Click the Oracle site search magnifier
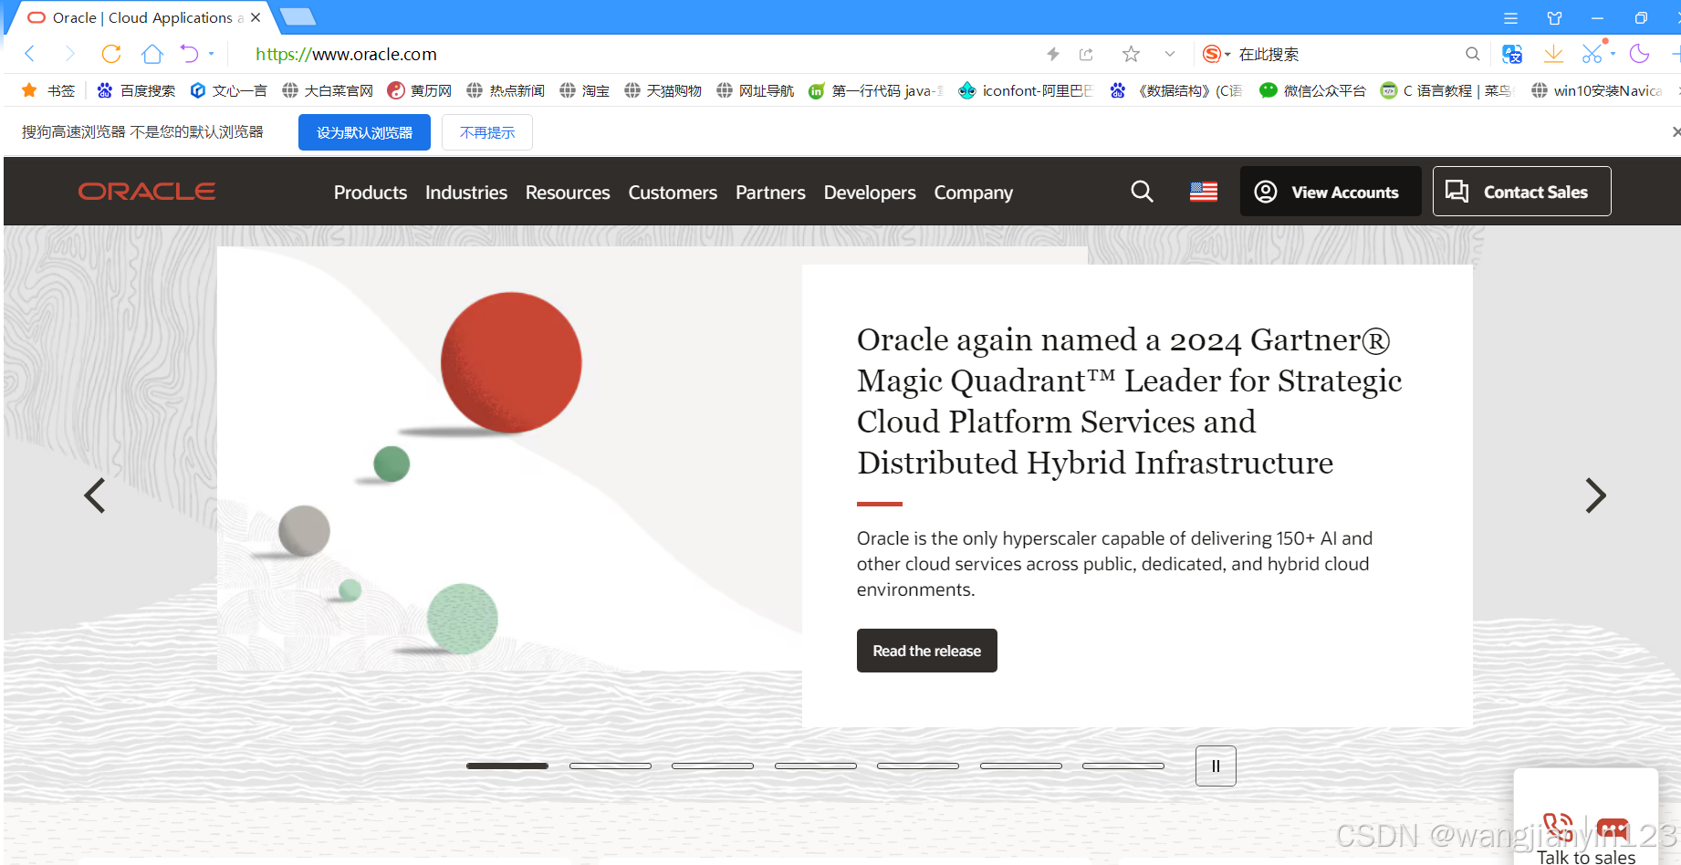Screen dimensions: 1681x865 tap(1142, 192)
